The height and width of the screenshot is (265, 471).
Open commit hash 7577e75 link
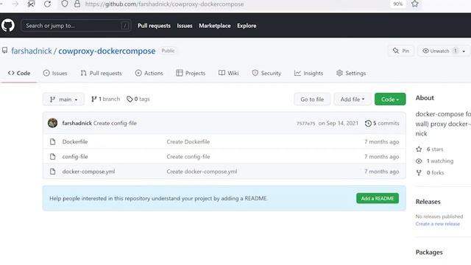(306, 124)
